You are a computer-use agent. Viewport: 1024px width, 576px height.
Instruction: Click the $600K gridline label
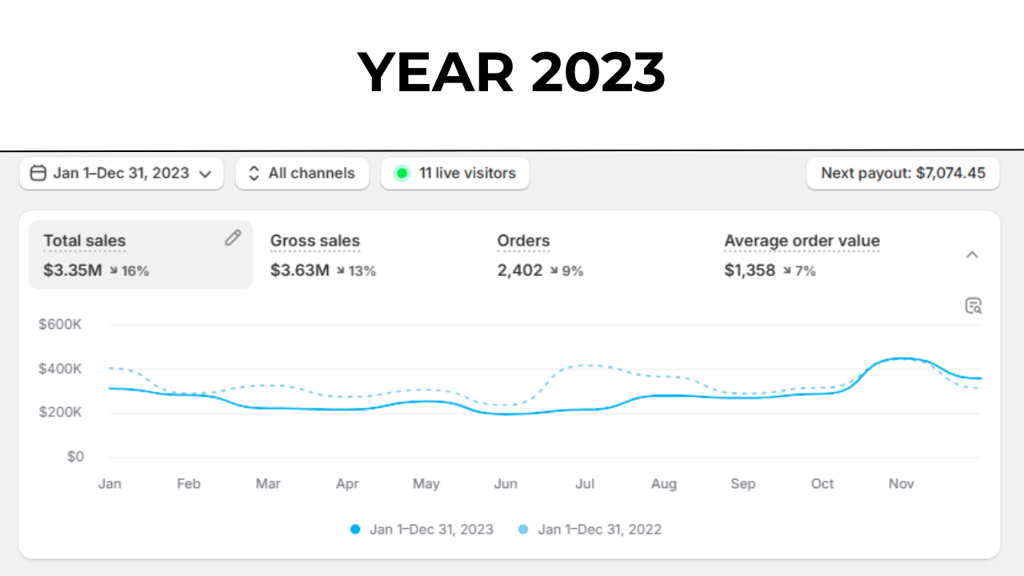pos(61,325)
